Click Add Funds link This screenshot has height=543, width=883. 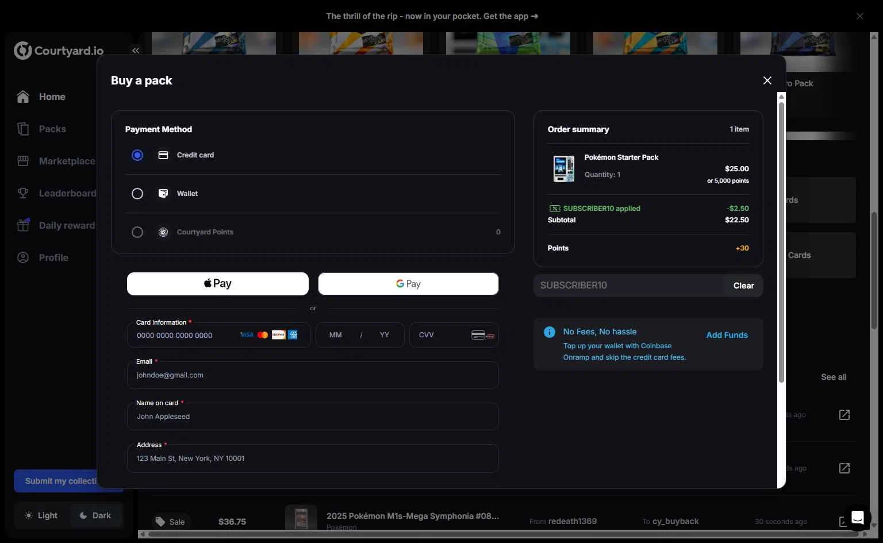click(727, 335)
